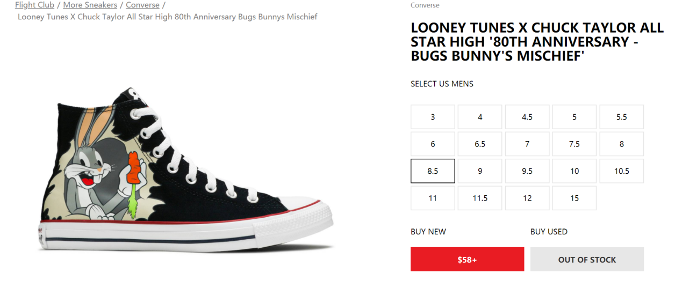This screenshot has width=682, height=281.
Task: Open the Flight Club breadcrumb link
Action: (x=34, y=5)
